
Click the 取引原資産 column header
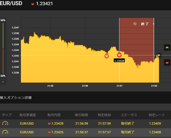(x=28, y=115)
